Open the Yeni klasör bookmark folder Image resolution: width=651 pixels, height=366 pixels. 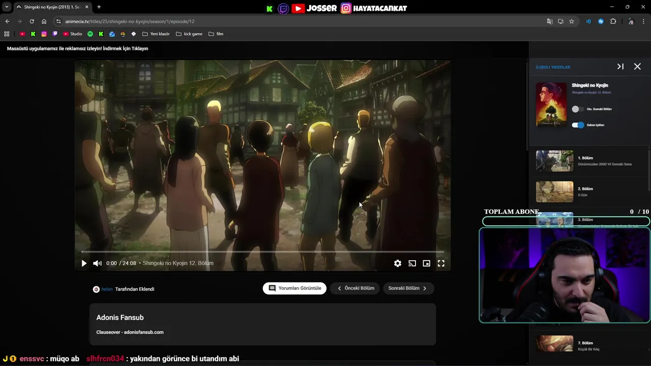[156, 34]
